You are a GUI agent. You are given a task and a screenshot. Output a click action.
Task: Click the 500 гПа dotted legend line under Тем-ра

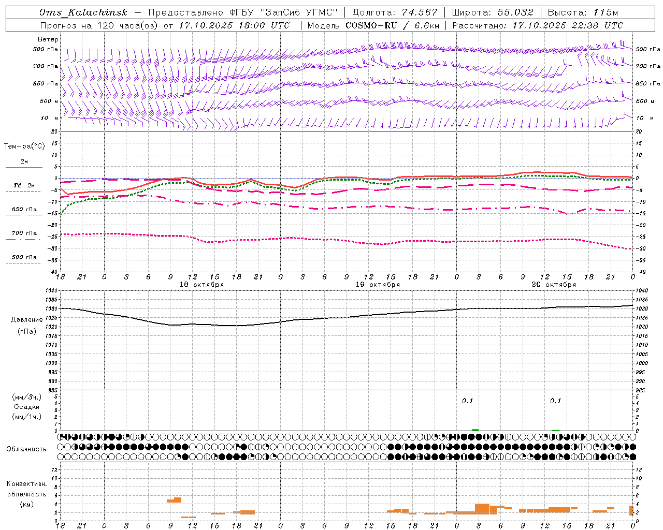click(23, 263)
